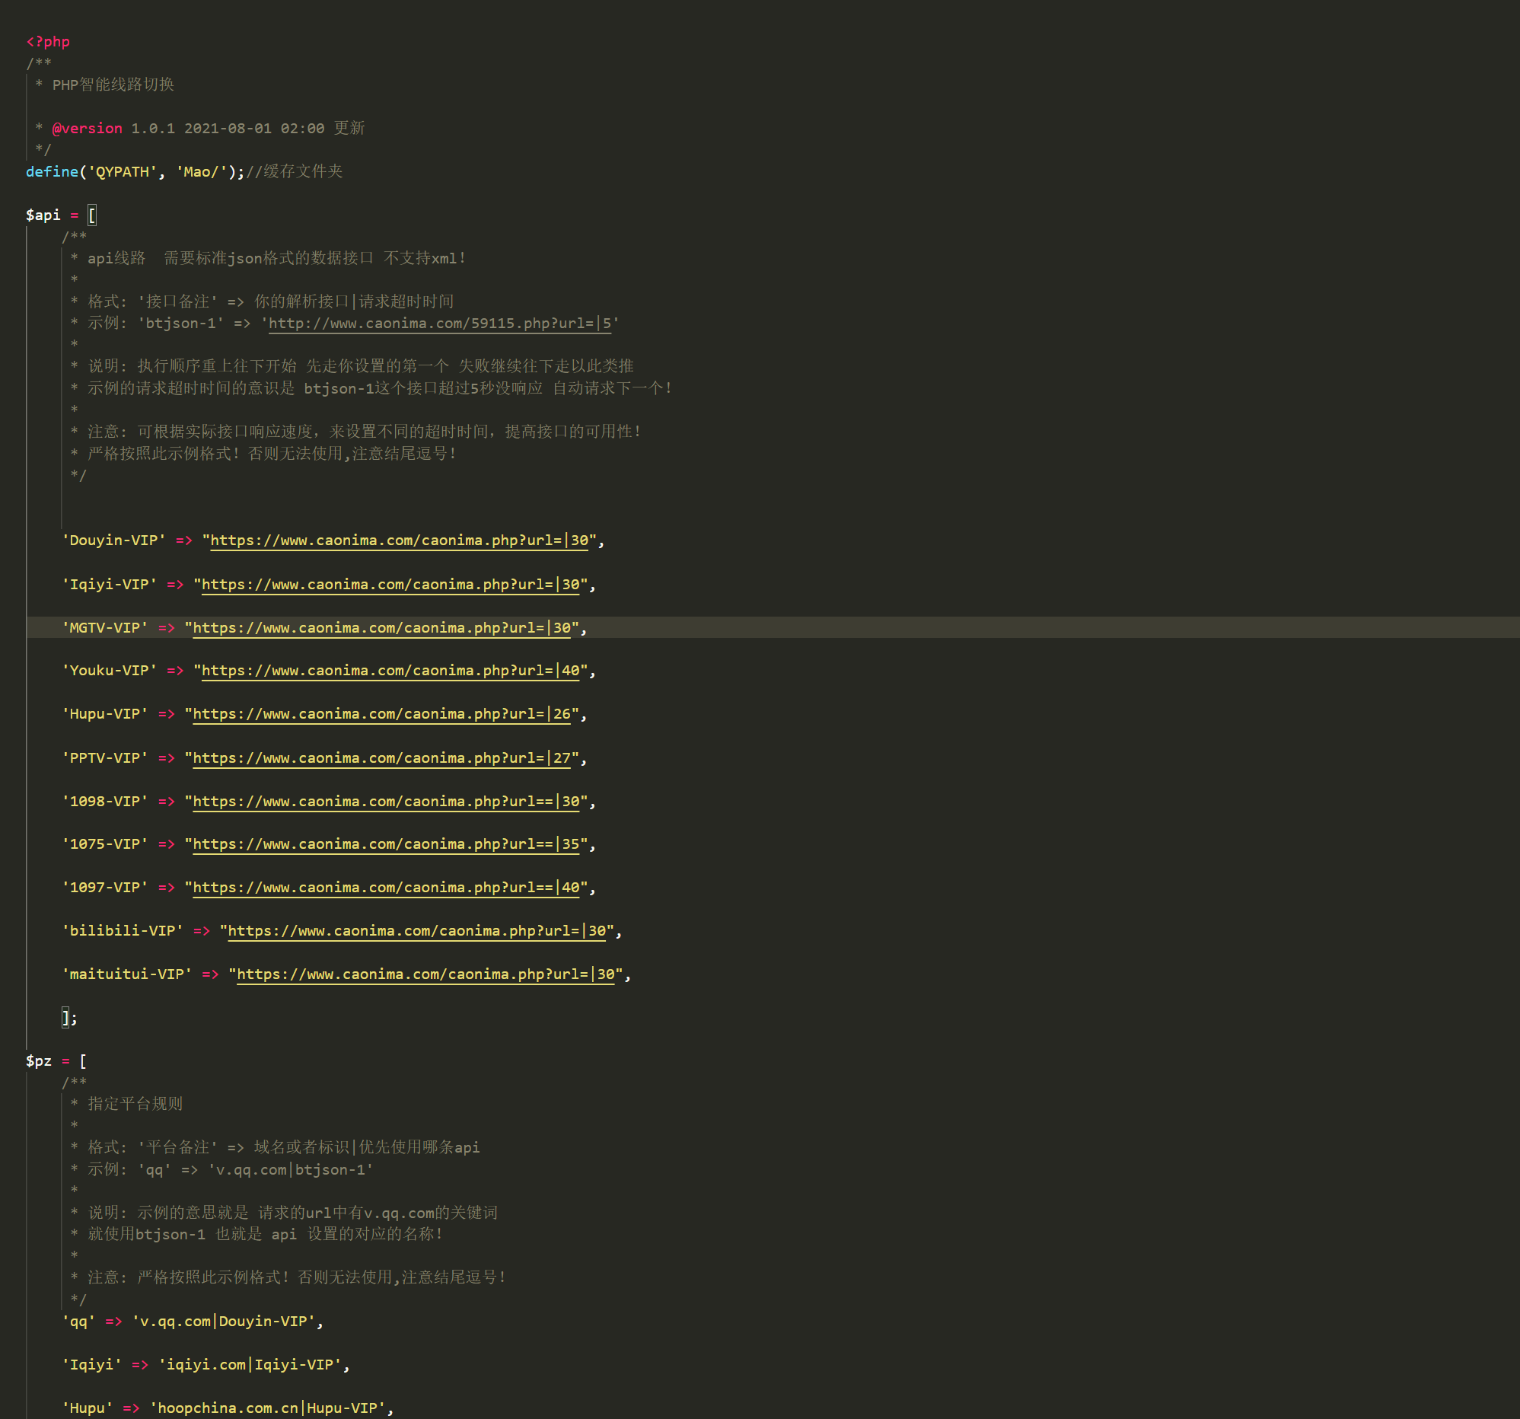Open the highlighted MGTV-VIP URL
The width and height of the screenshot is (1520, 1419).
[x=381, y=628]
